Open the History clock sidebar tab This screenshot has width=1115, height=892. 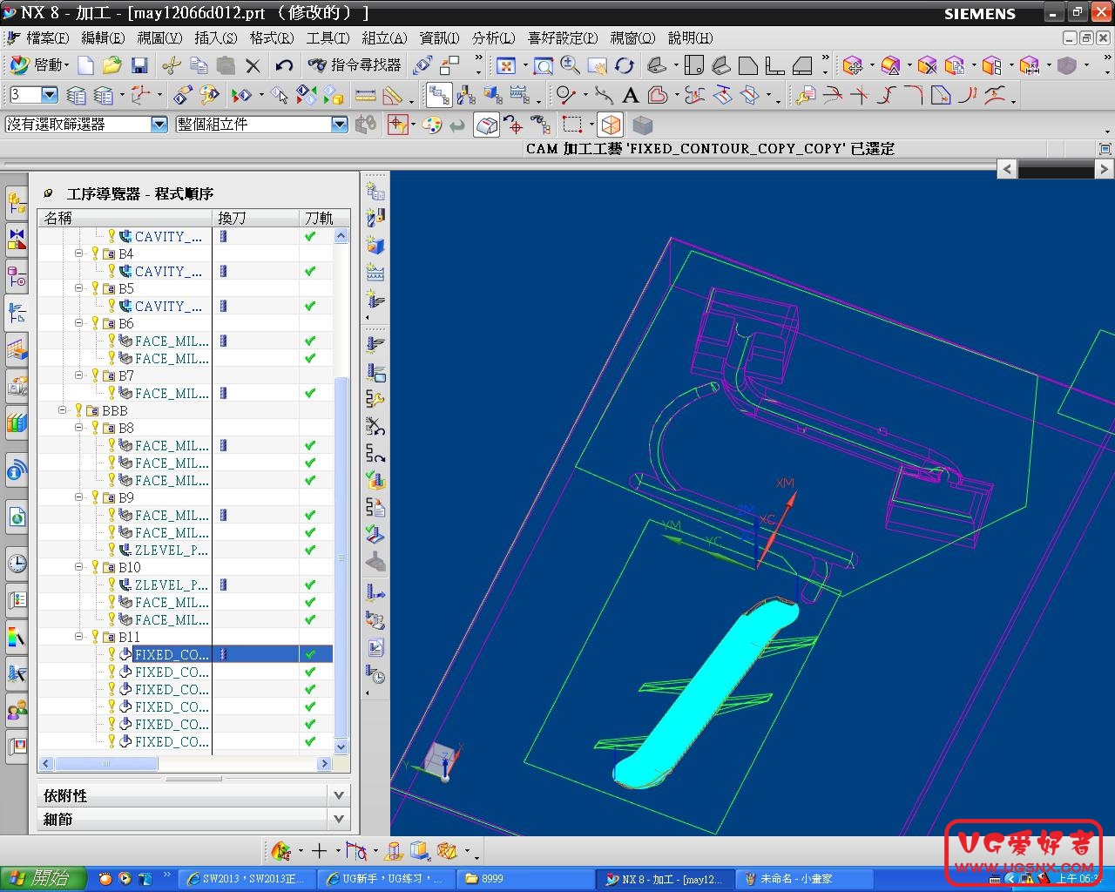click(x=17, y=564)
